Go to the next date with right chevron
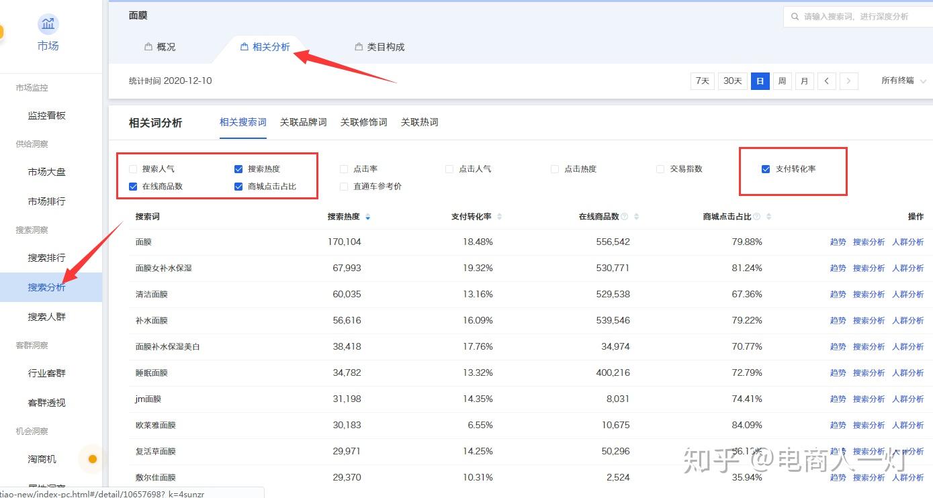This screenshot has width=933, height=498. pos(849,81)
